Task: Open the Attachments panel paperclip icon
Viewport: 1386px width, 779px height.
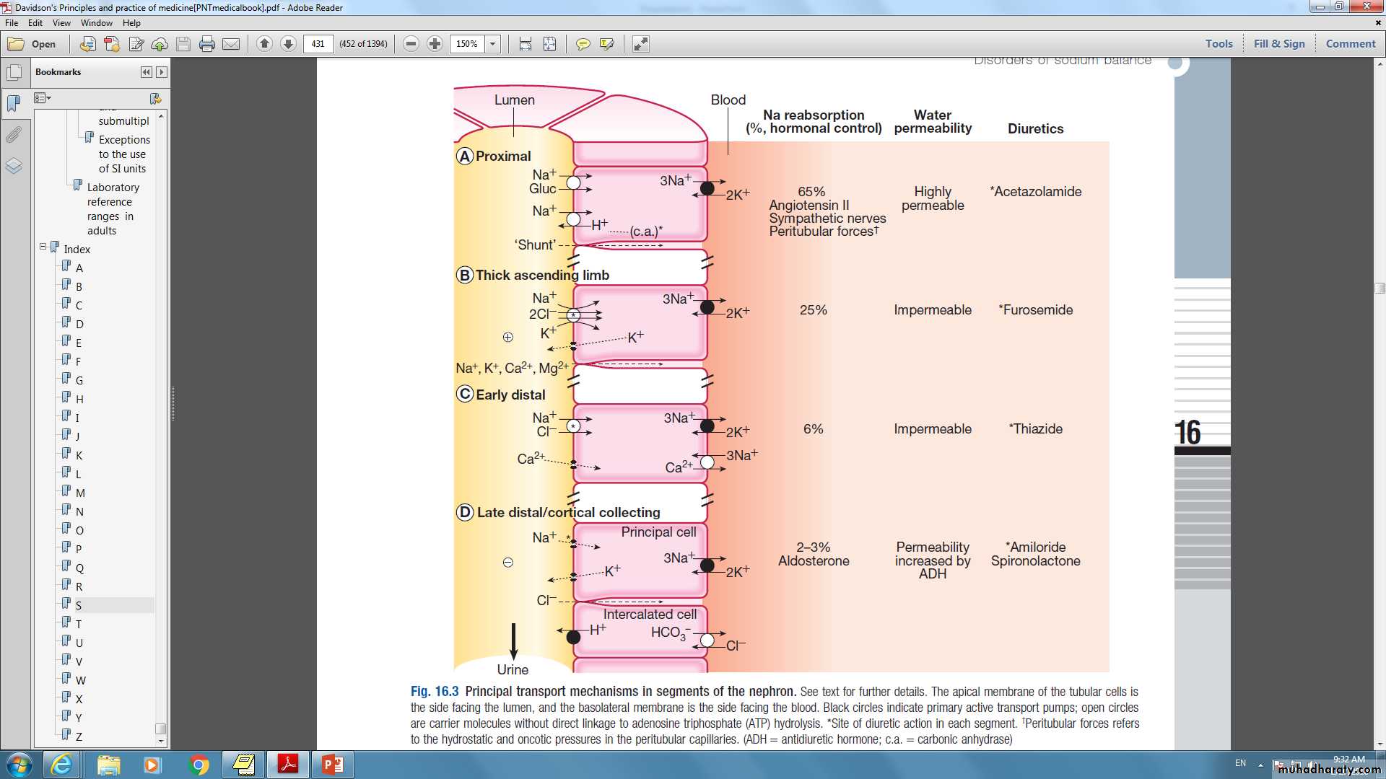Action: [x=14, y=135]
